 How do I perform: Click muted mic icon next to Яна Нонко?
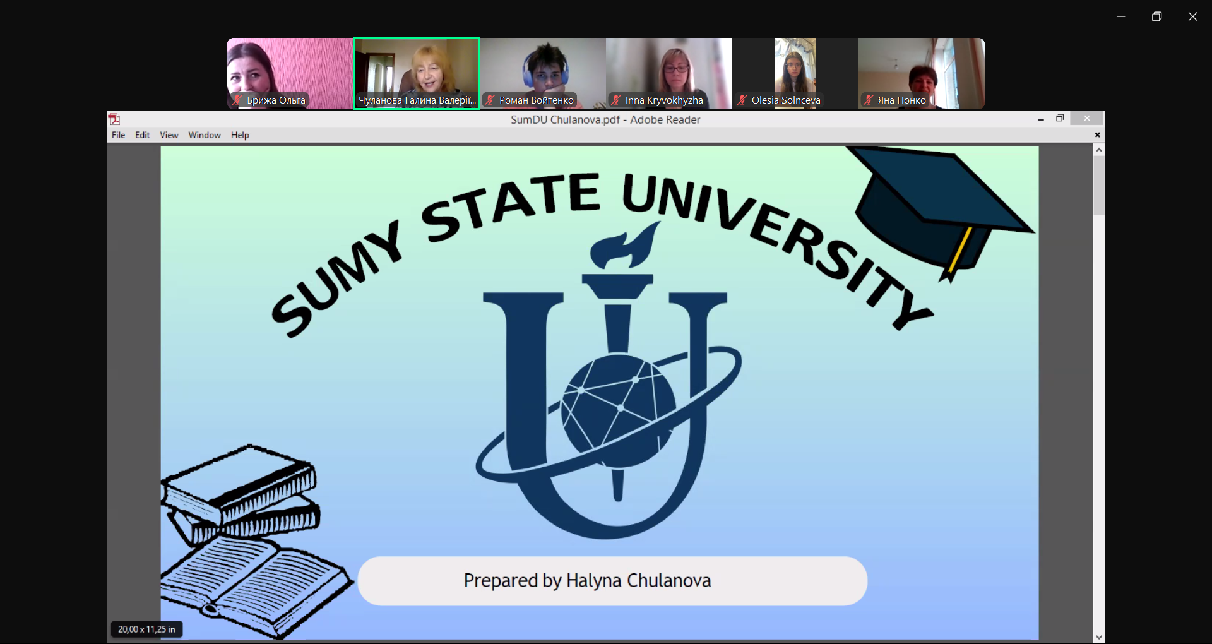[869, 100]
